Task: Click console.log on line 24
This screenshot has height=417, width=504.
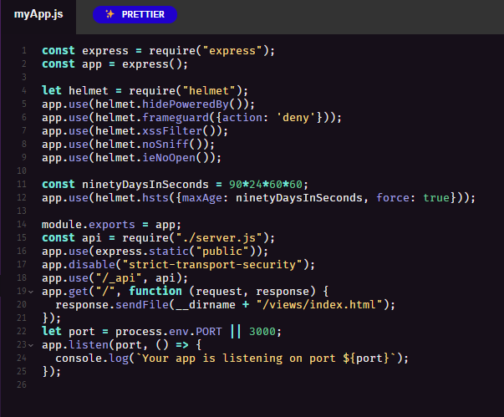Action: 92,359
